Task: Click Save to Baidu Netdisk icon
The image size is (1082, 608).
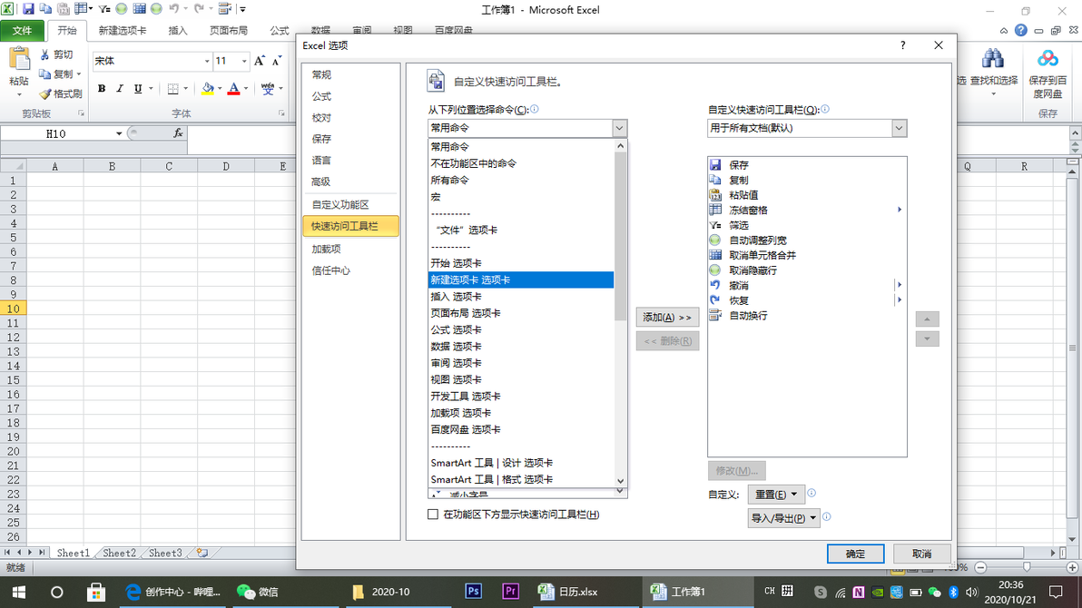Action: tap(1048, 59)
